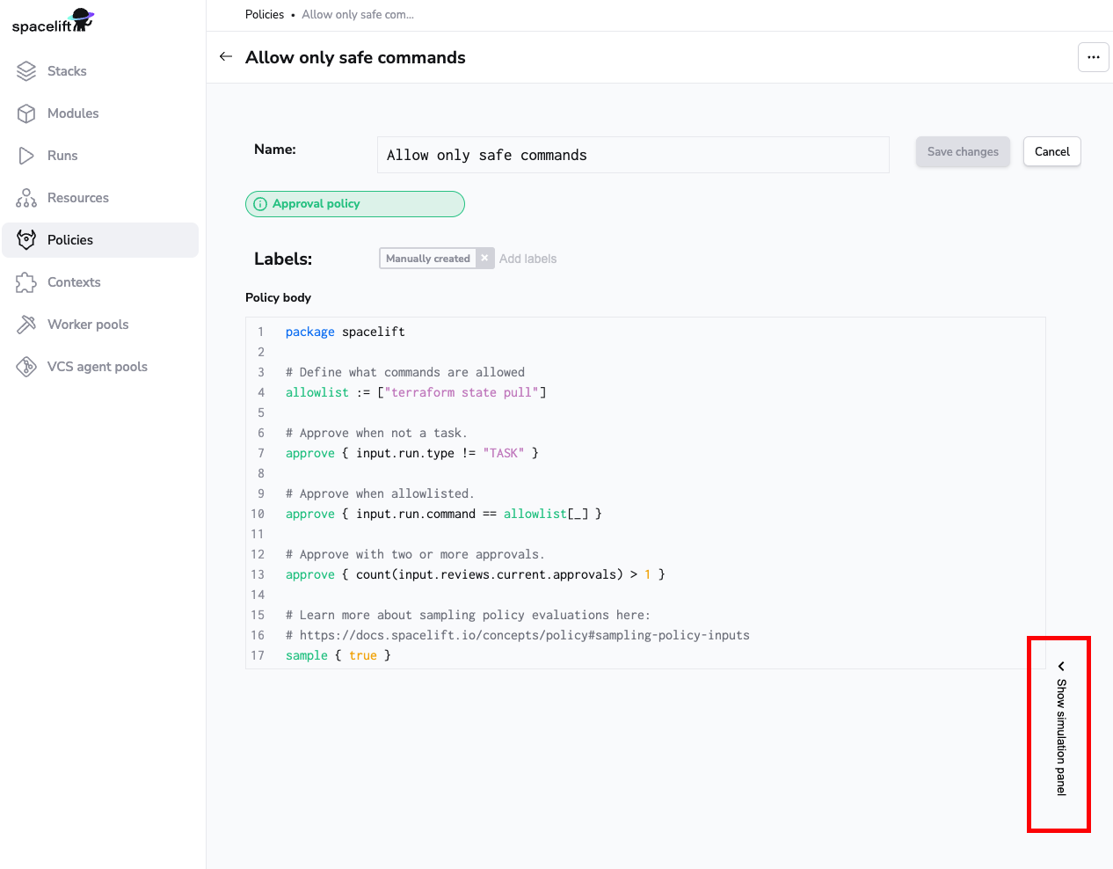The width and height of the screenshot is (1113, 869).
Task: Click the VCS agent pools icon
Action: tap(26, 367)
